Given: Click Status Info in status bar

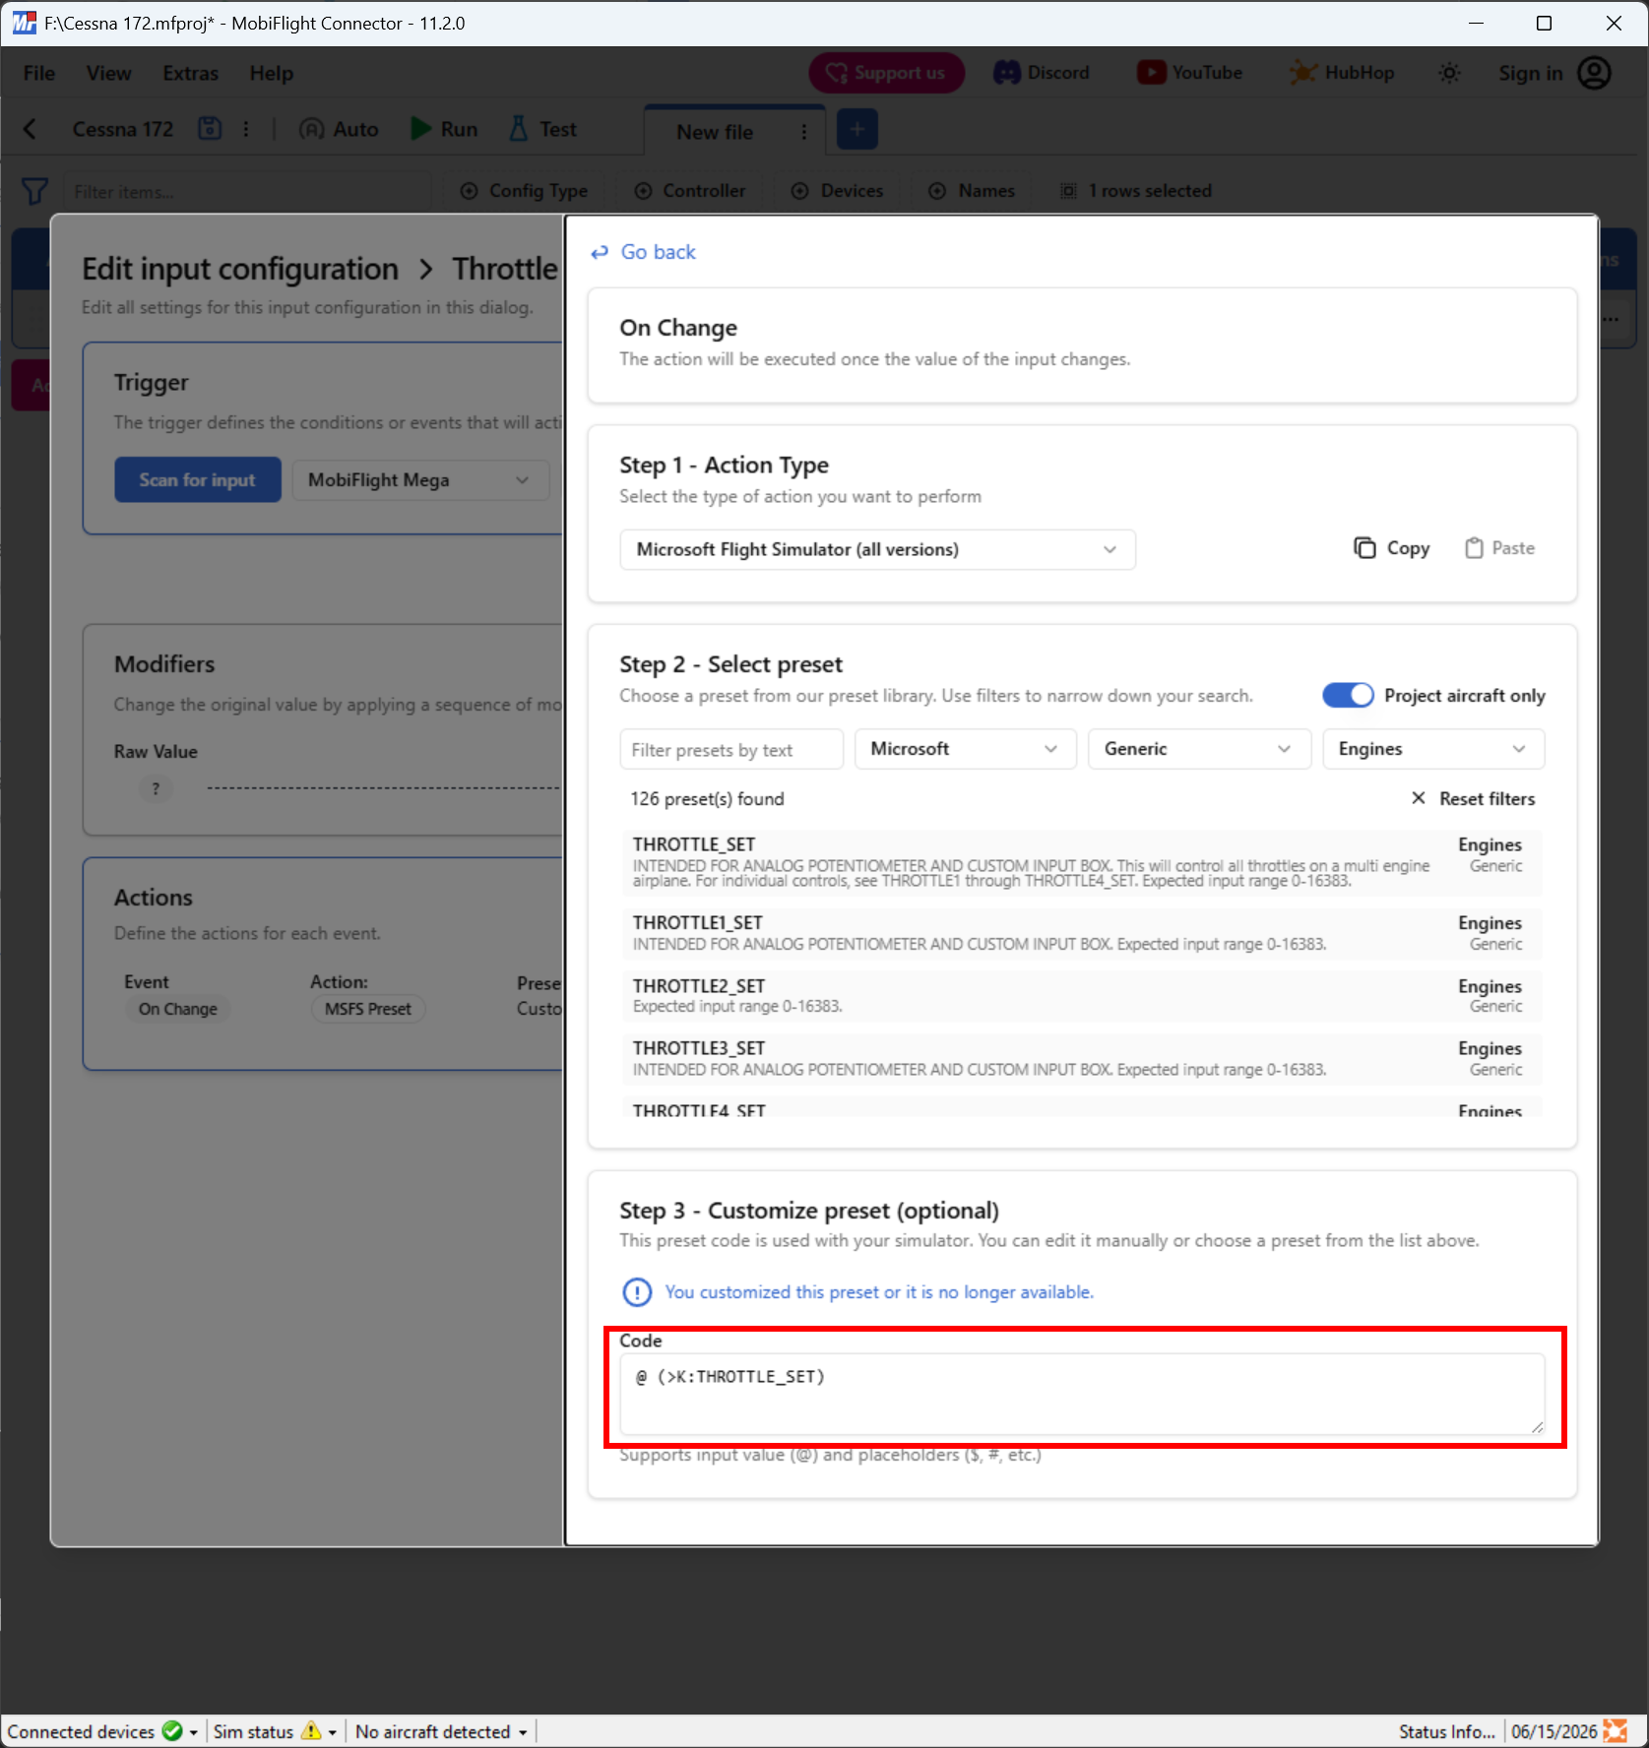Looking at the screenshot, I should (x=1446, y=1731).
